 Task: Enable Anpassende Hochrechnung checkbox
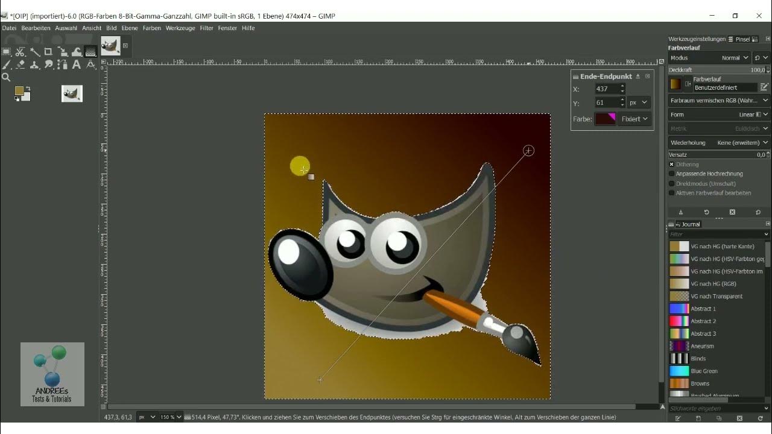(672, 174)
